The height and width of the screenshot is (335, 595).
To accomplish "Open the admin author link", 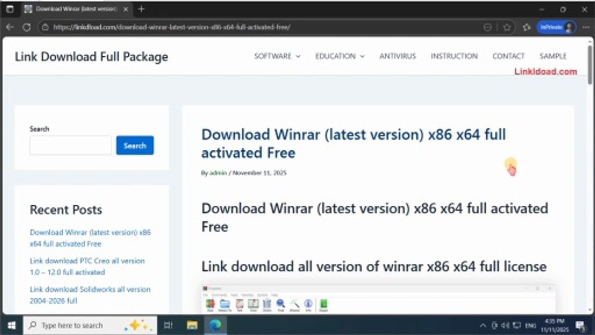I will (218, 173).
